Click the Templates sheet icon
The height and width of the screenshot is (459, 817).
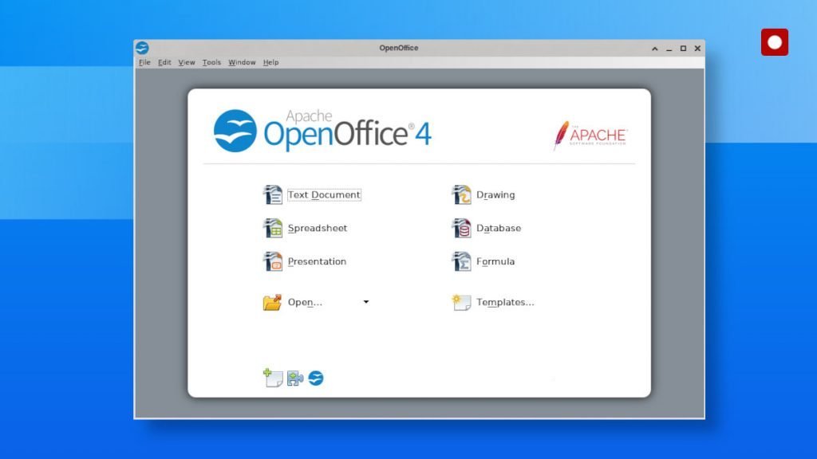461,302
